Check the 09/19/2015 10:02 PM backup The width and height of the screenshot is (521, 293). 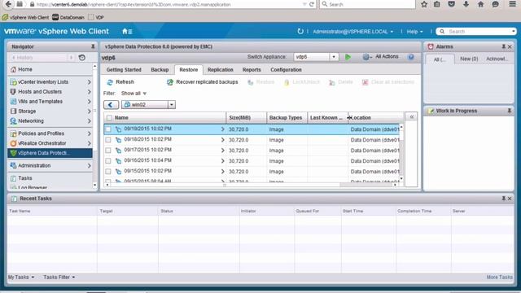(108, 129)
